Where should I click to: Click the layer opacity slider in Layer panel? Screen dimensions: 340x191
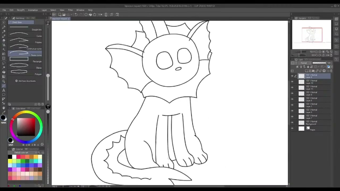319,63
